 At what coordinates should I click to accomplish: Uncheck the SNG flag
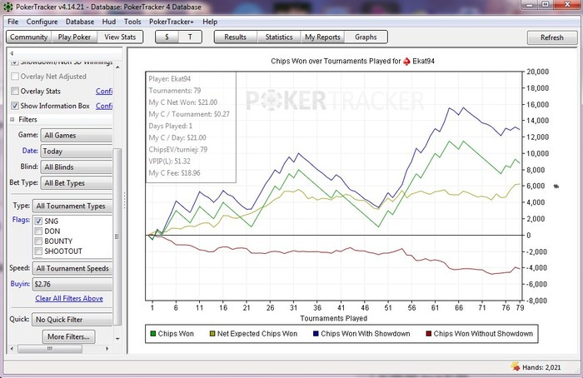[38, 221]
